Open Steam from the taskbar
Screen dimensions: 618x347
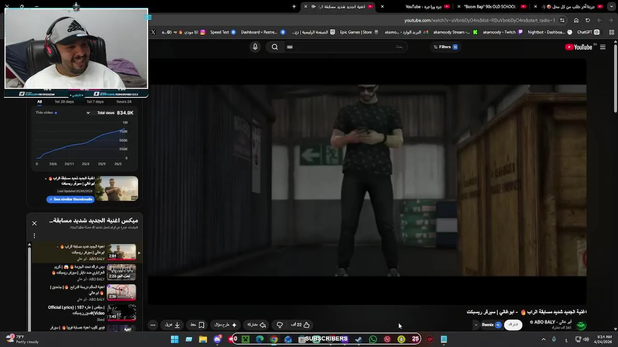point(359,339)
